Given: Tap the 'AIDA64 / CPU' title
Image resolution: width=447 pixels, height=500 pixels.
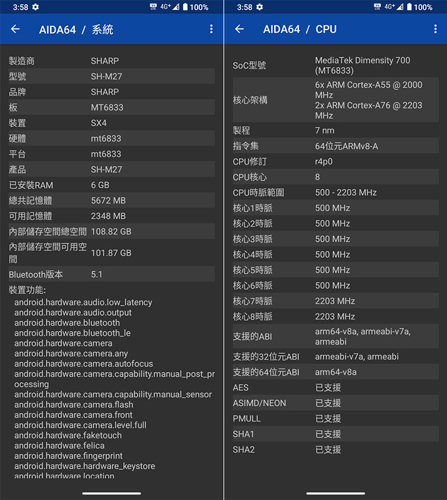Looking at the screenshot, I should (x=300, y=30).
